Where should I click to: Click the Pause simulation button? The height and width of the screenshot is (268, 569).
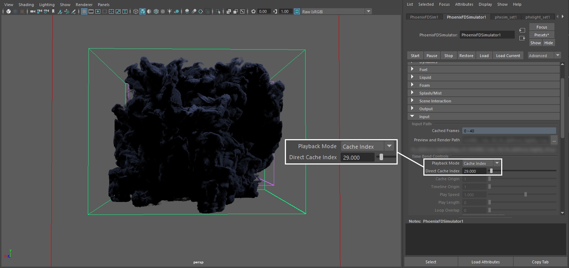432,56
